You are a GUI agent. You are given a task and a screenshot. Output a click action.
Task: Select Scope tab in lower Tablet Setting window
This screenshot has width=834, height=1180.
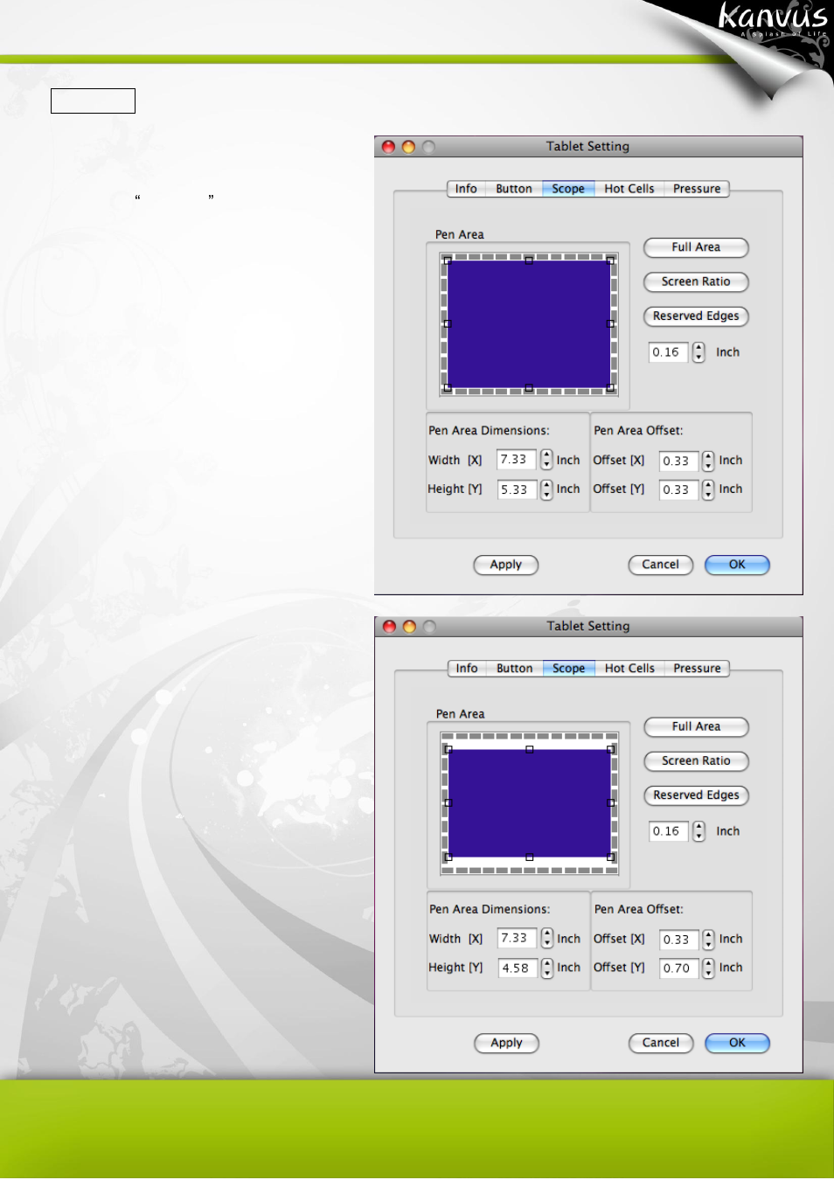tap(569, 669)
